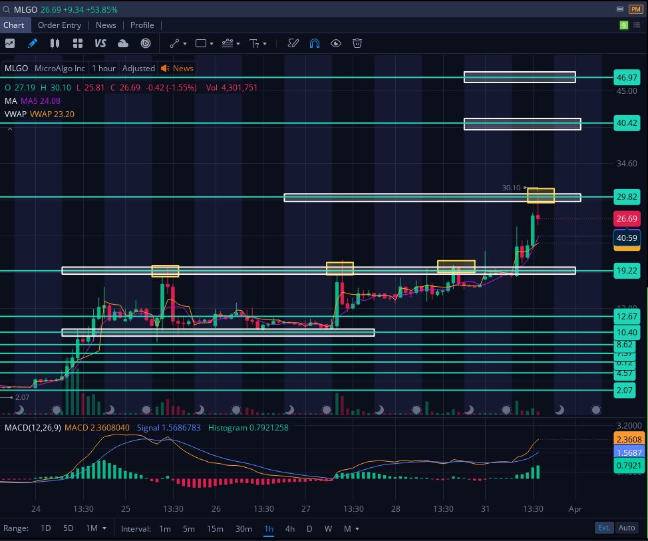Open the Order Entry tab
The image size is (648, 541).
point(59,25)
